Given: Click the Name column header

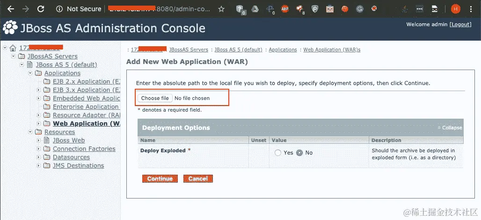Looking at the screenshot, I should click(x=148, y=140).
